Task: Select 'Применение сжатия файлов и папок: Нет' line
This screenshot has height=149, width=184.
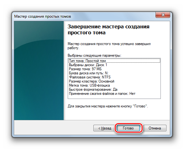Action: [102, 94]
